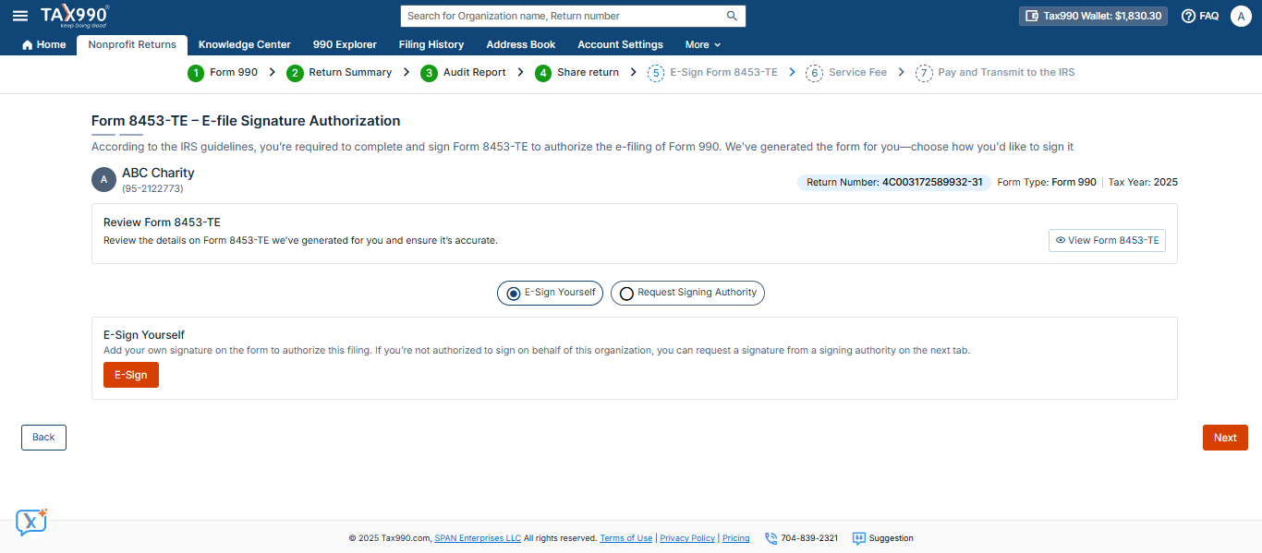Open Account Settings tab
The width and height of the screenshot is (1262, 553).
620,44
